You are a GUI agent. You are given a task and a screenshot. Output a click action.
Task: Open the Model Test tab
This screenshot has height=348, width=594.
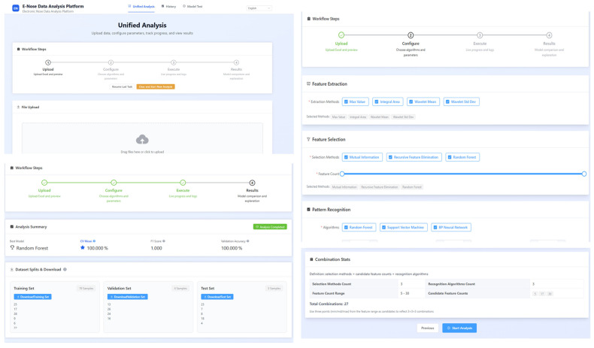pos(192,7)
